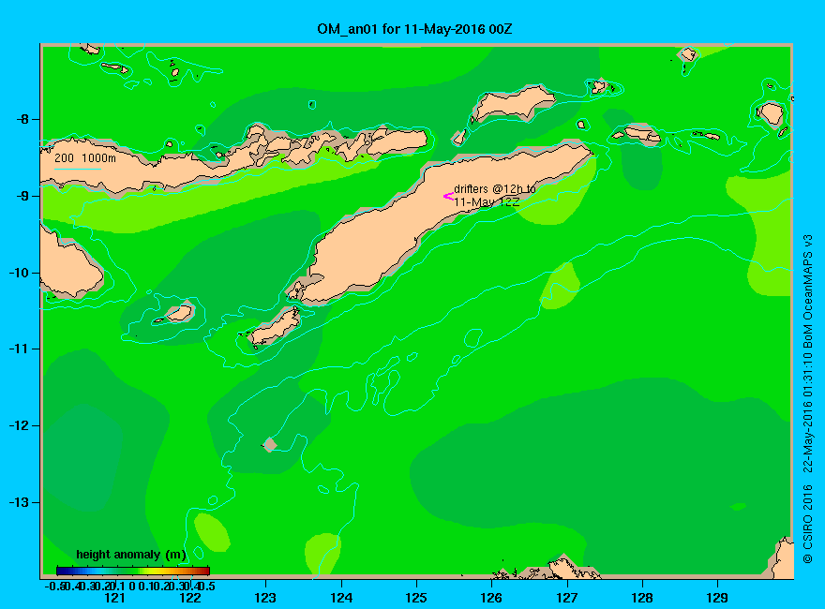
Task: Click latitude axis label -12
Action: point(19,425)
